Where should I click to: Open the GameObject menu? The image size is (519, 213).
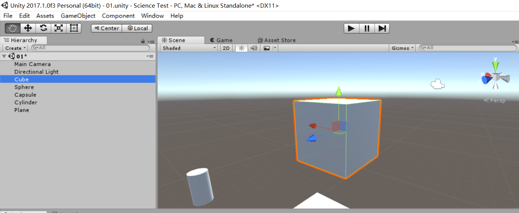click(78, 16)
